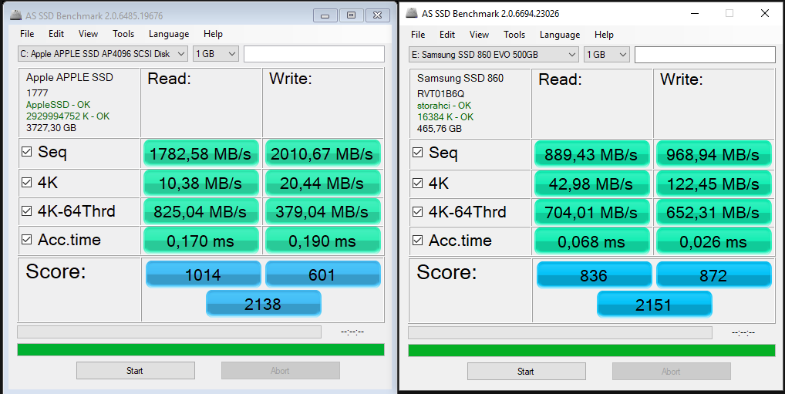Toggle Acc.time checkbox in Apple SSD window
Image resolution: width=785 pixels, height=394 pixels.
[27, 239]
